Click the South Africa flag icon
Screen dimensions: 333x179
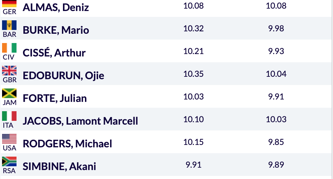(x=9, y=161)
